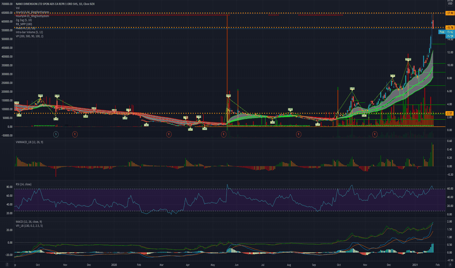Toggle the A auto-scale icon at chart corner
Screen dimensions: 455x268
tap(450, 265)
